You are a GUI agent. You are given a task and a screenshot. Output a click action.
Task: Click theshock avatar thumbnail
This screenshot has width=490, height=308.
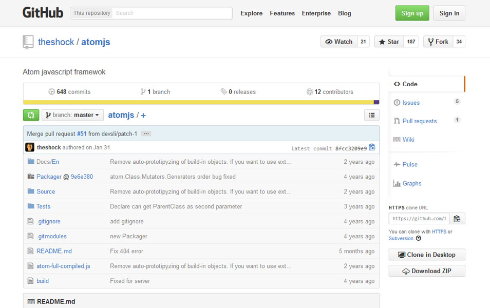coord(30,147)
